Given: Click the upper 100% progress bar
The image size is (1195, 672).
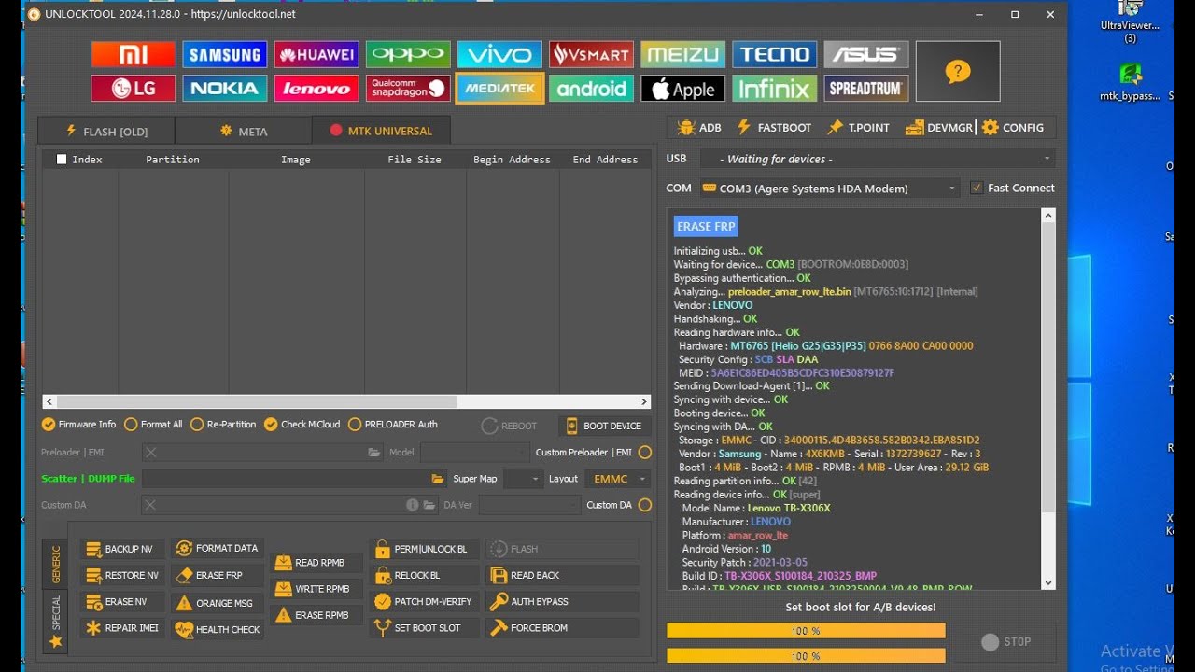Looking at the screenshot, I should point(806,631).
